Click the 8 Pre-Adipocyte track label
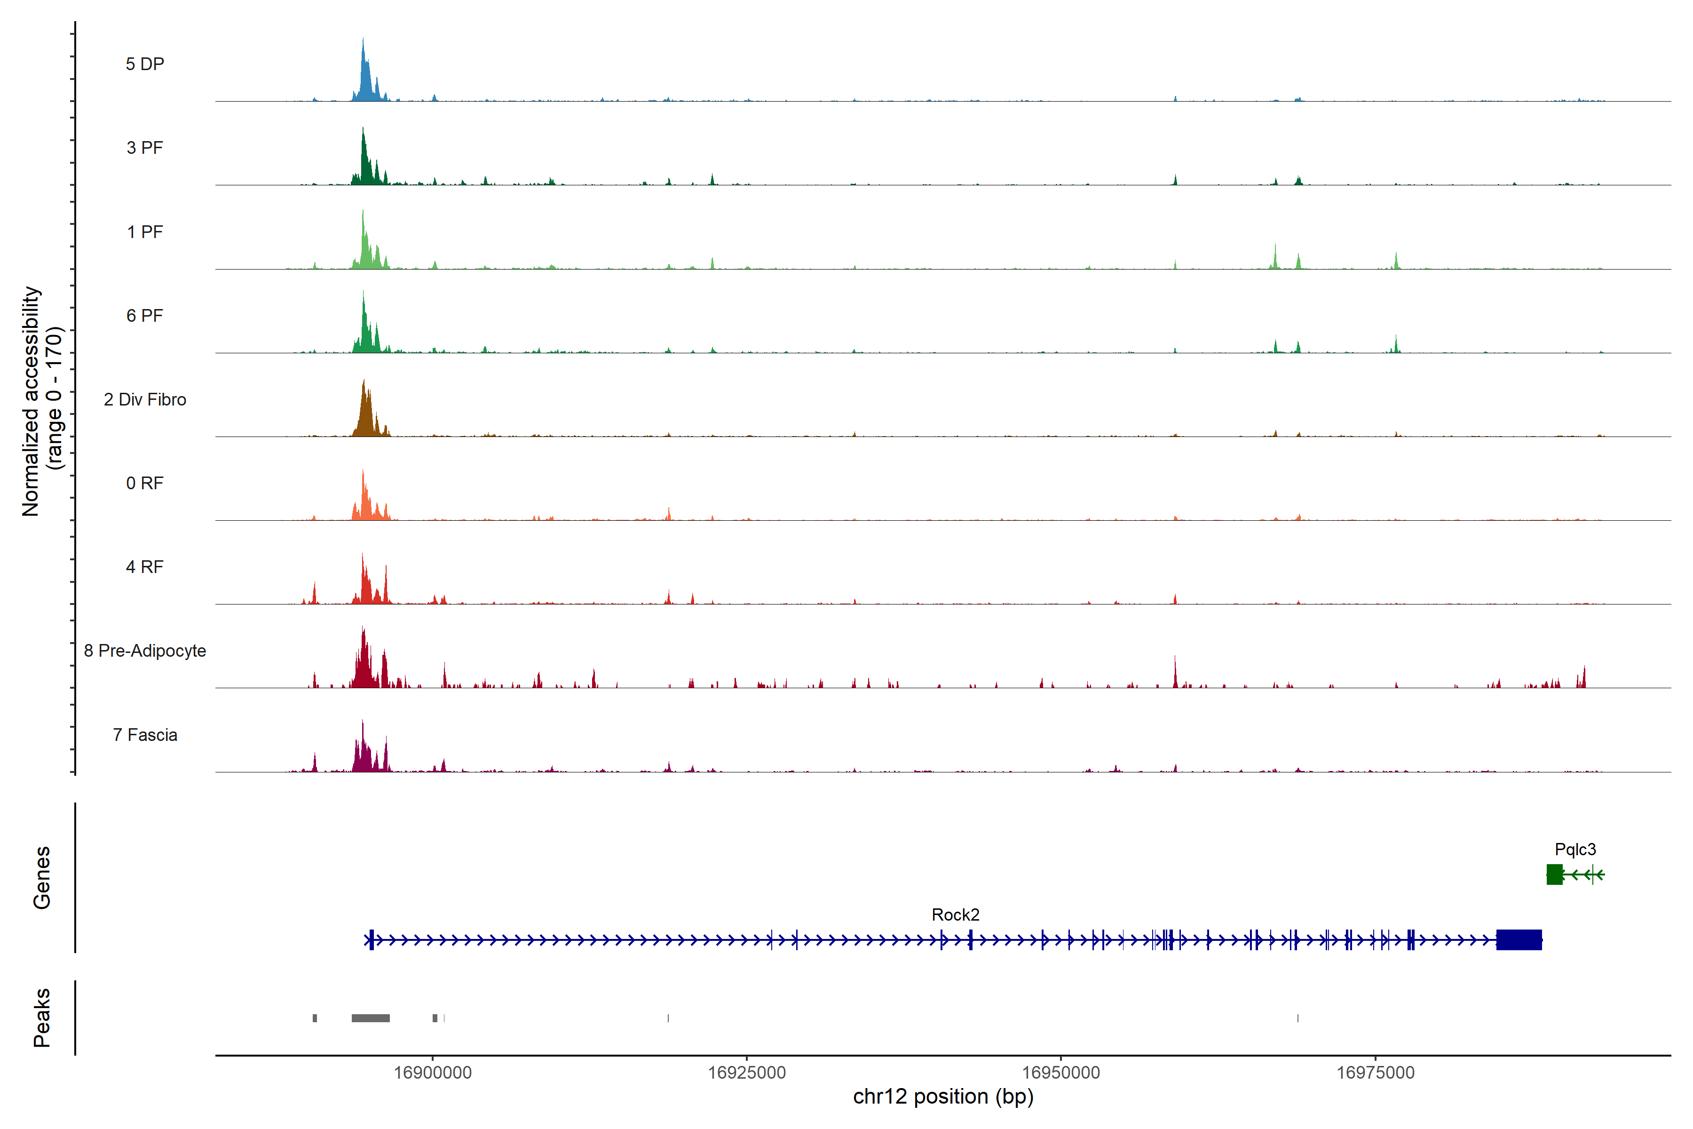This screenshot has height=1129, width=1693. 145,651
